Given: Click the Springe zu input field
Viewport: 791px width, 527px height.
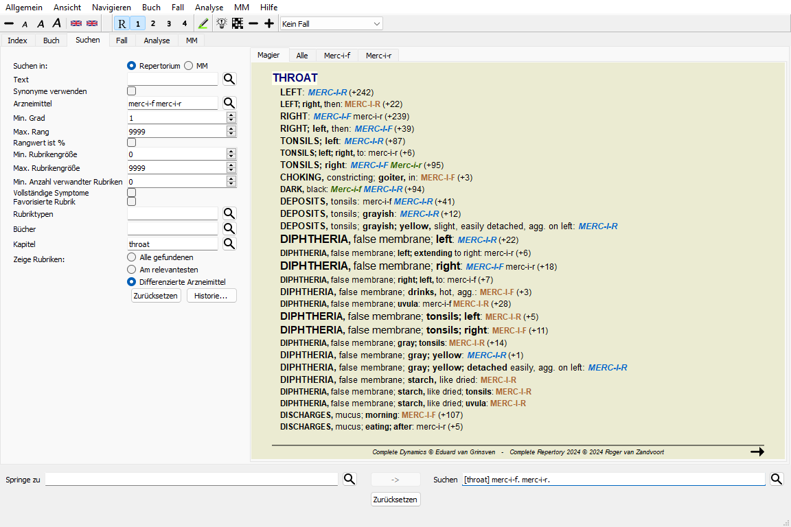Looking at the screenshot, I should coord(192,480).
